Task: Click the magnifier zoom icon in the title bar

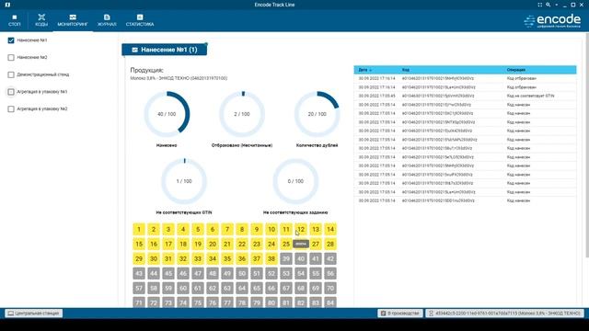Action: click(549, 5)
